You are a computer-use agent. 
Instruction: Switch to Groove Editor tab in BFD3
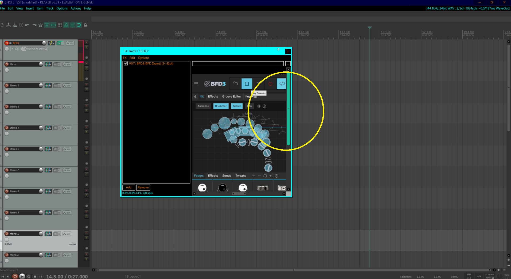pyautogui.click(x=232, y=97)
